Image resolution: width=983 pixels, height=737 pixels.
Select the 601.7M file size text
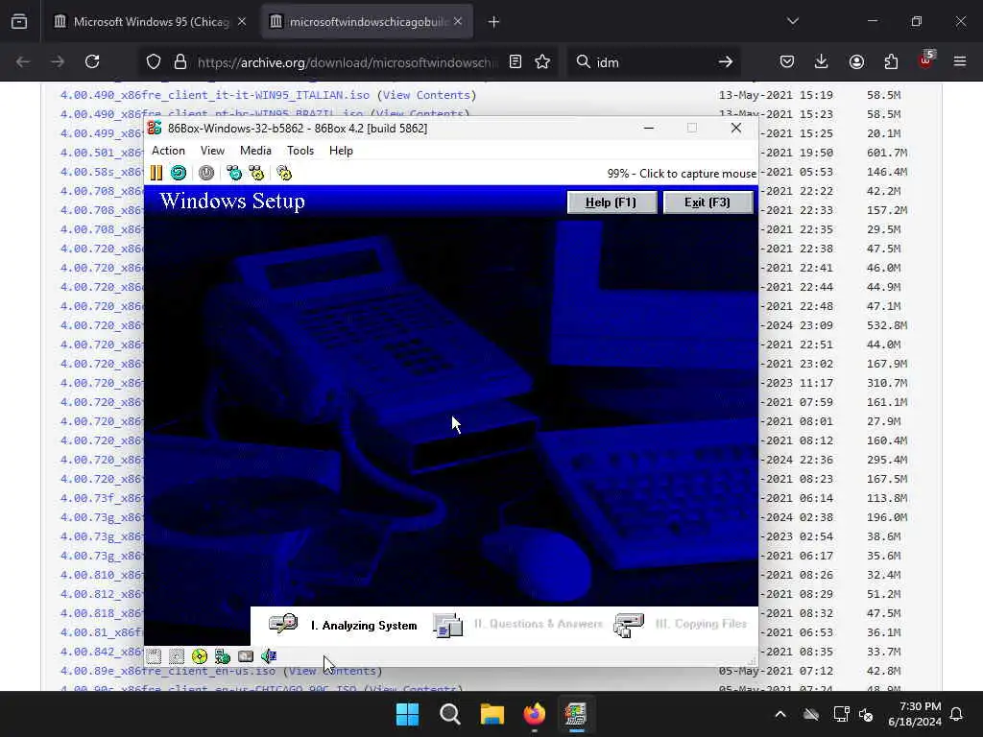click(x=887, y=153)
